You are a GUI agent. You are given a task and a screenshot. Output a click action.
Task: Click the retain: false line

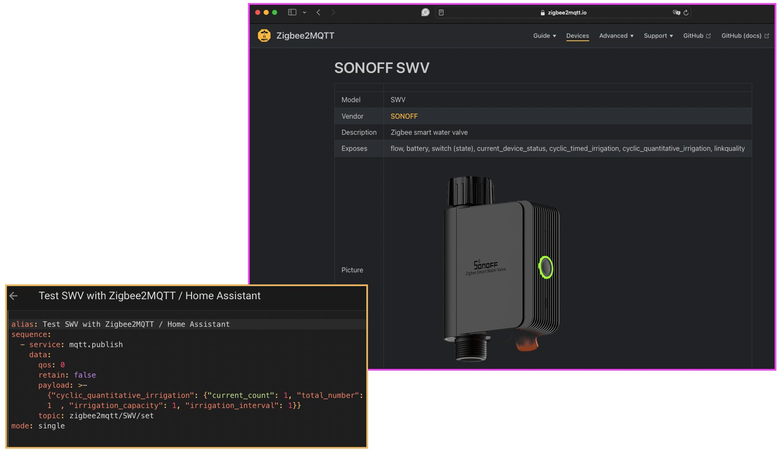[x=67, y=375]
